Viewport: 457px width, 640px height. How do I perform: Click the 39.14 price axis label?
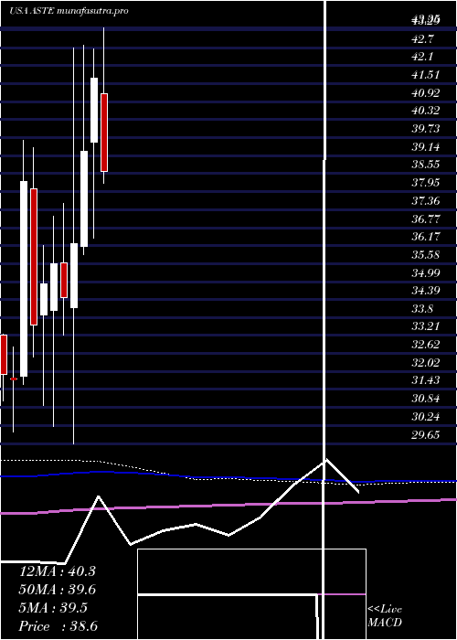[426, 146]
